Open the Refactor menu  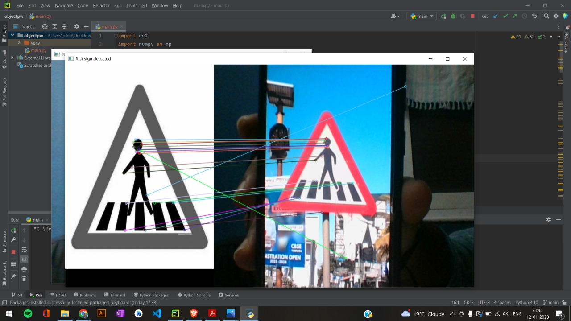point(101,5)
